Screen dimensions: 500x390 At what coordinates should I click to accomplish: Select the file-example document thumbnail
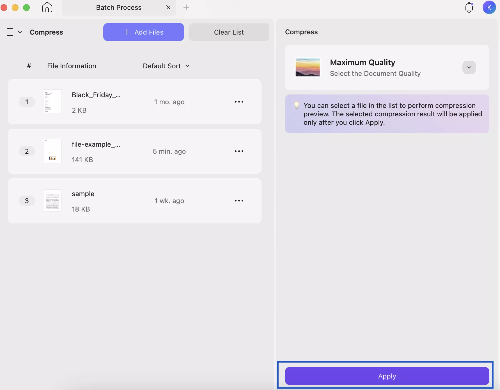pyautogui.click(x=53, y=151)
